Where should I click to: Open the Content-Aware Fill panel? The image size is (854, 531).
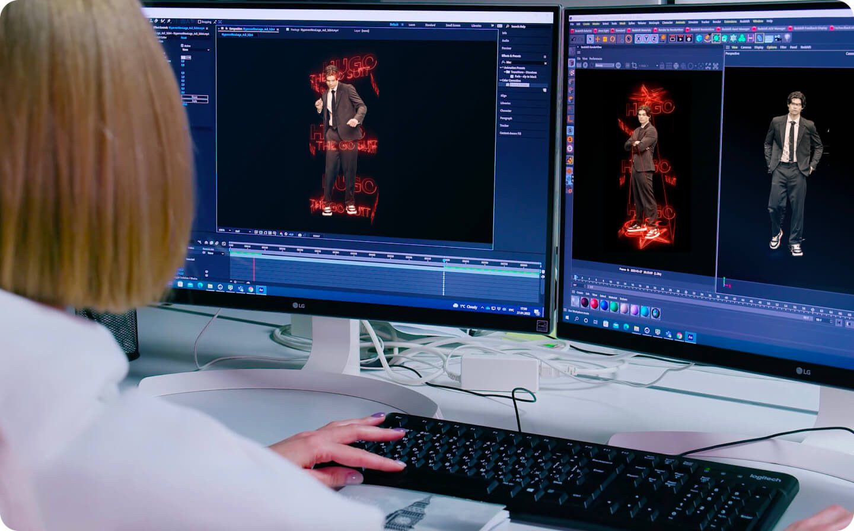tap(510, 133)
